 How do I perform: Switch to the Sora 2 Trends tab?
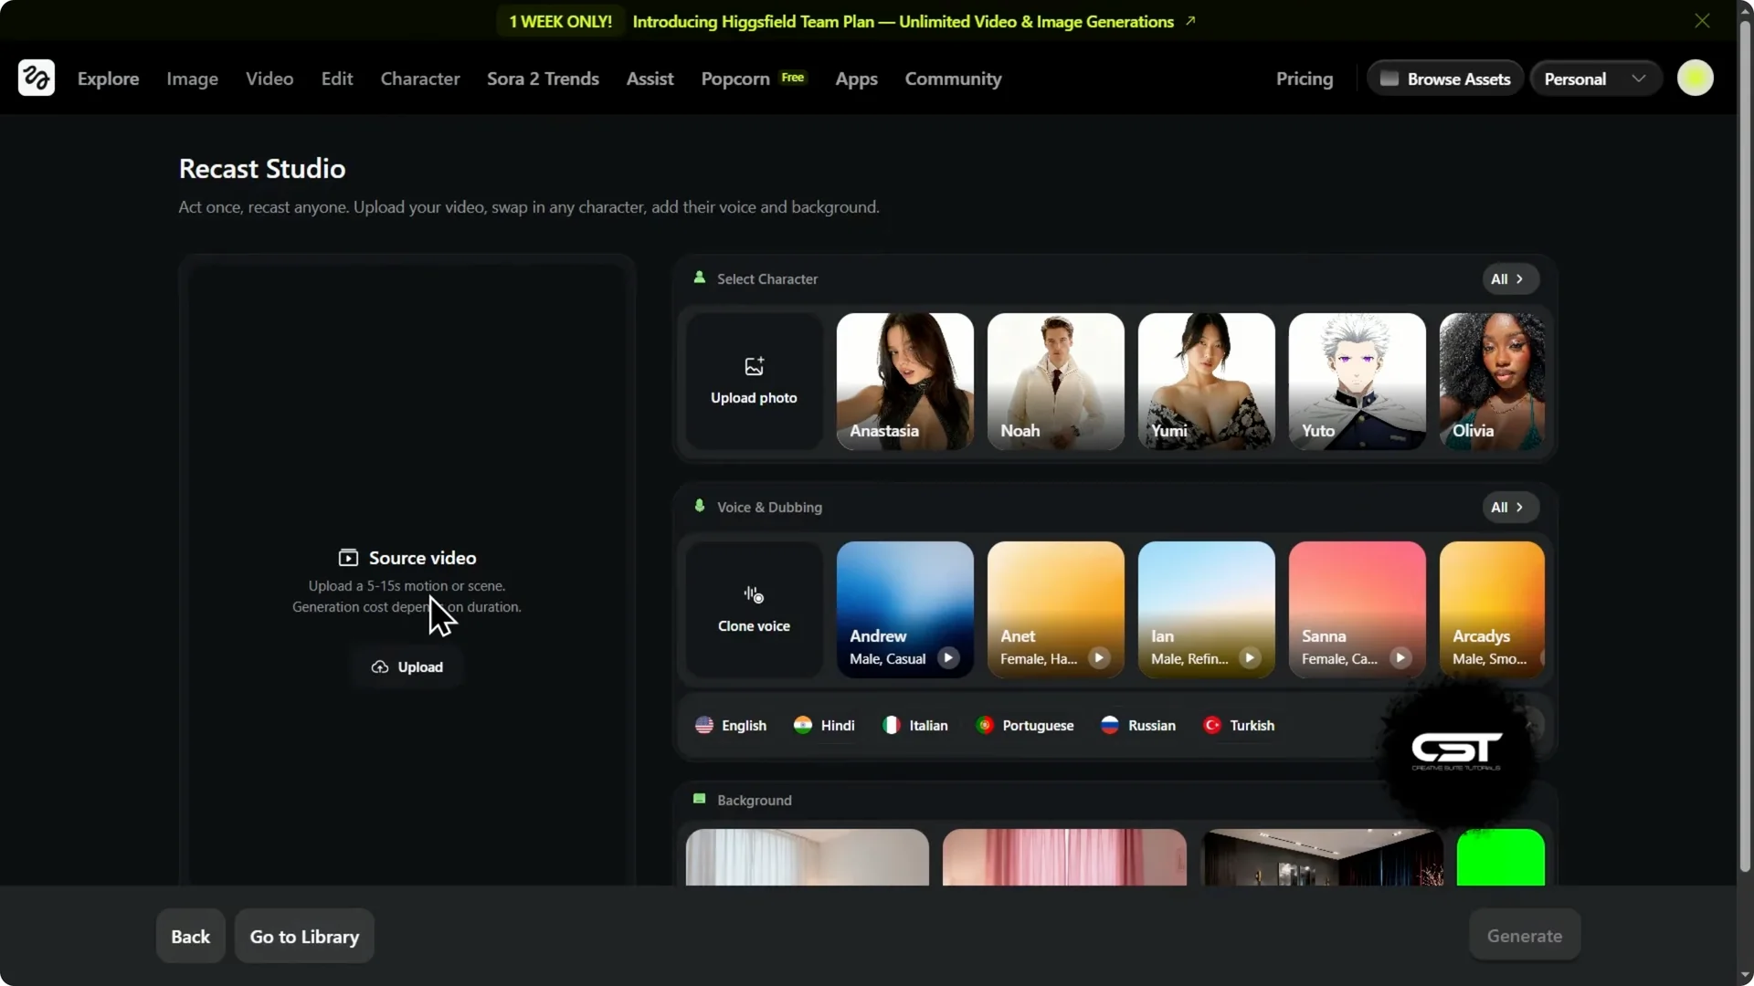(543, 79)
